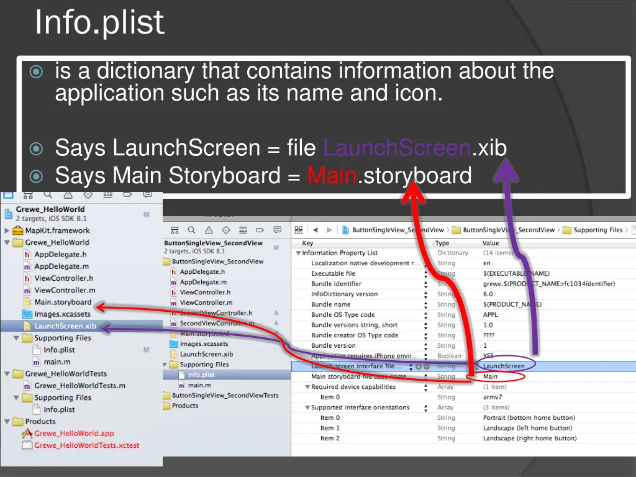Viewport: 636px width, 477px height.
Task: Click the Grewe_HelloWorld.app product icon
Action: point(27,433)
